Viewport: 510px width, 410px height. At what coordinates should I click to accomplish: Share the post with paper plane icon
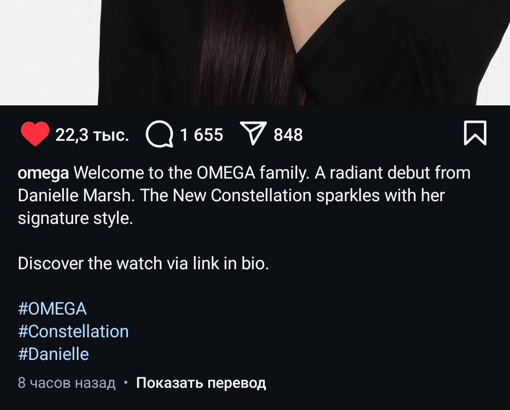pos(253,133)
